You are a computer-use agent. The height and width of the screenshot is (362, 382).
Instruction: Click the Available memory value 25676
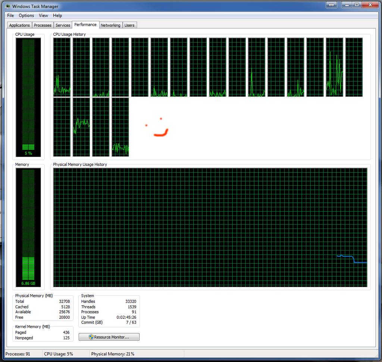coord(64,312)
